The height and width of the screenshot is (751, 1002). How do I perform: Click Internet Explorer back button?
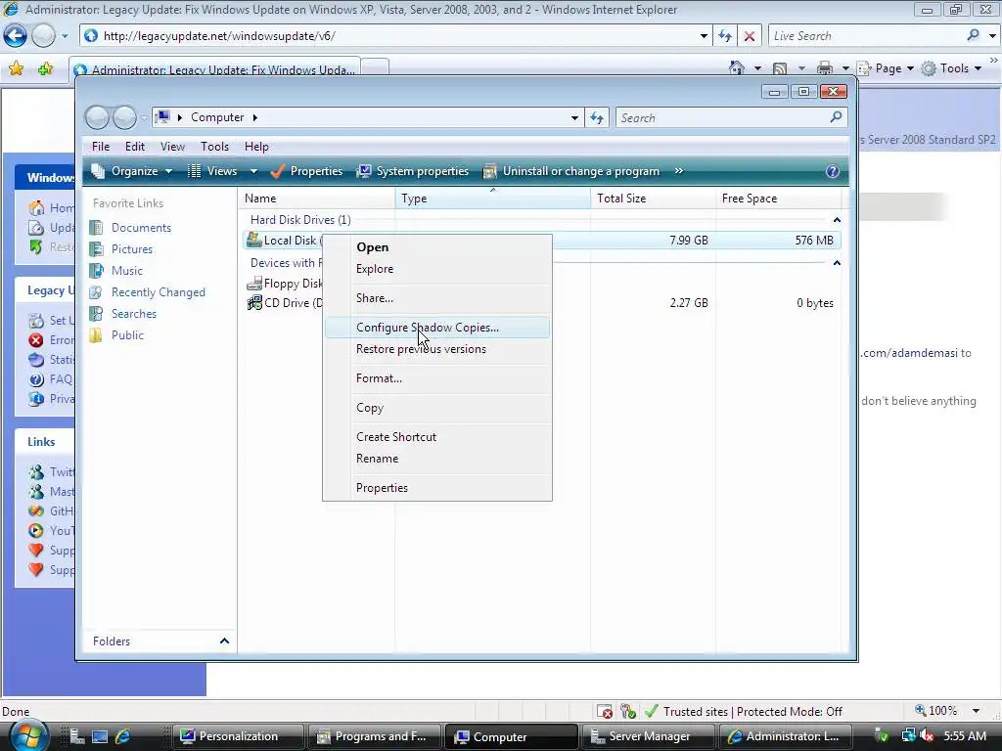point(16,36)
